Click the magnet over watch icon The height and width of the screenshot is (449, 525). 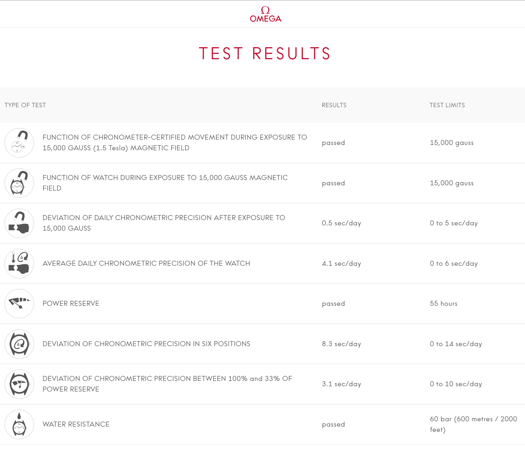coord(19,183)
